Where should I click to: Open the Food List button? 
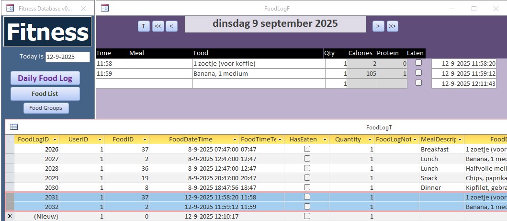45,94
